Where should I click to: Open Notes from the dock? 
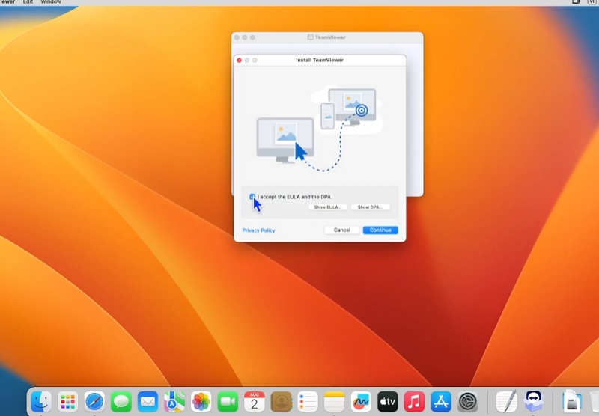click(334, 402)
